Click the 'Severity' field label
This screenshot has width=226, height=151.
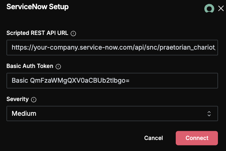(18, 99)
